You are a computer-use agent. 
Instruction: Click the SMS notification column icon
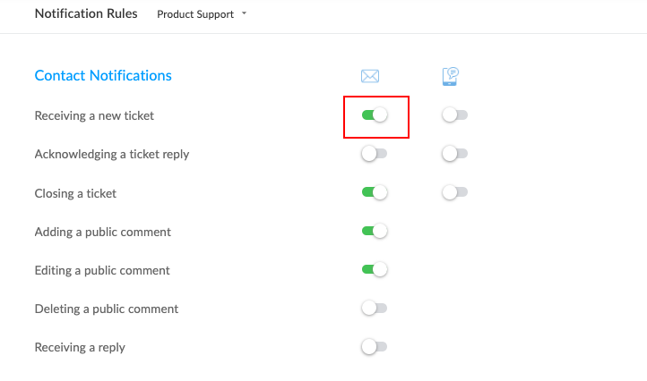click(451, 76)
